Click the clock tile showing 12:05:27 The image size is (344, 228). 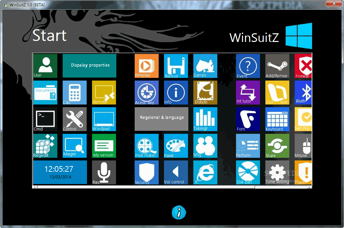pos(60,172)
